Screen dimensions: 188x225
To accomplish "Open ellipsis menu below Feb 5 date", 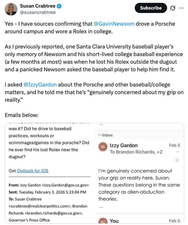I will [178, 152].
